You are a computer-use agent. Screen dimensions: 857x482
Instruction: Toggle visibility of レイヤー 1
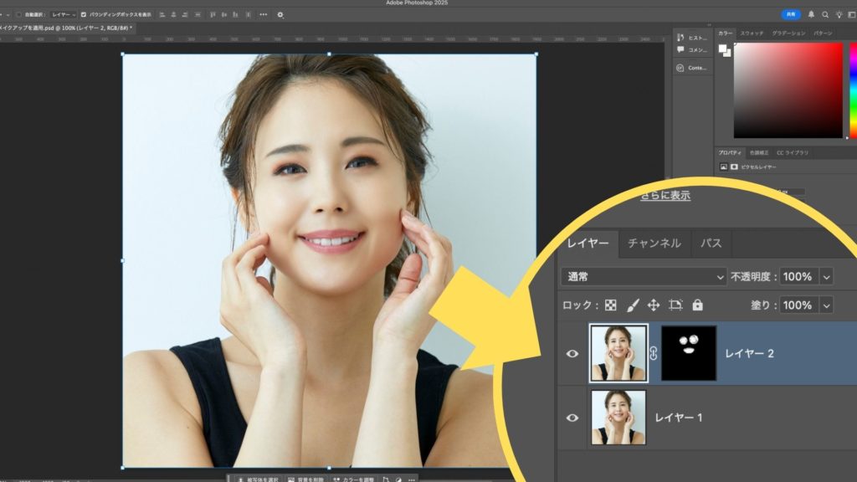572,417
